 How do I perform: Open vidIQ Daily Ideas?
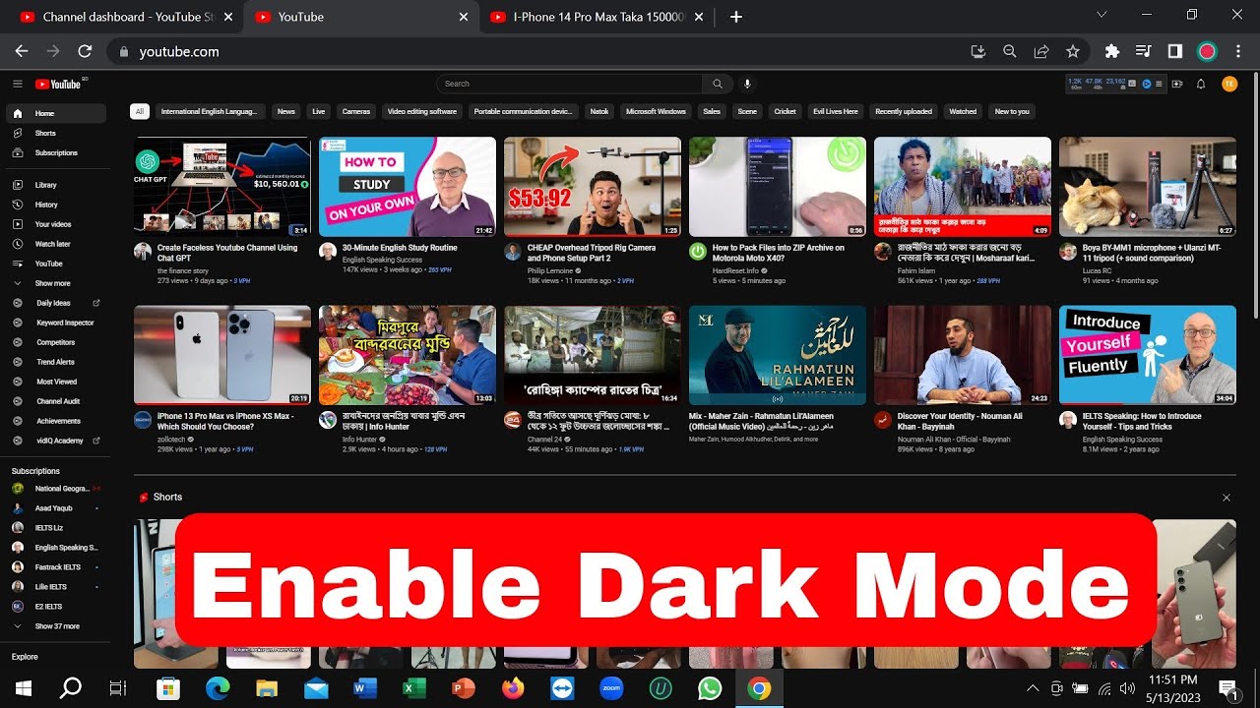click(54, 303)
